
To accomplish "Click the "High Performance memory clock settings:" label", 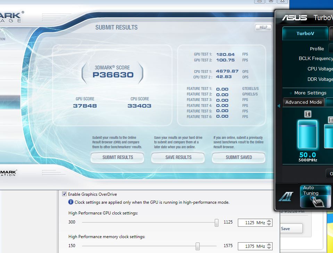I will click(107, 236).
